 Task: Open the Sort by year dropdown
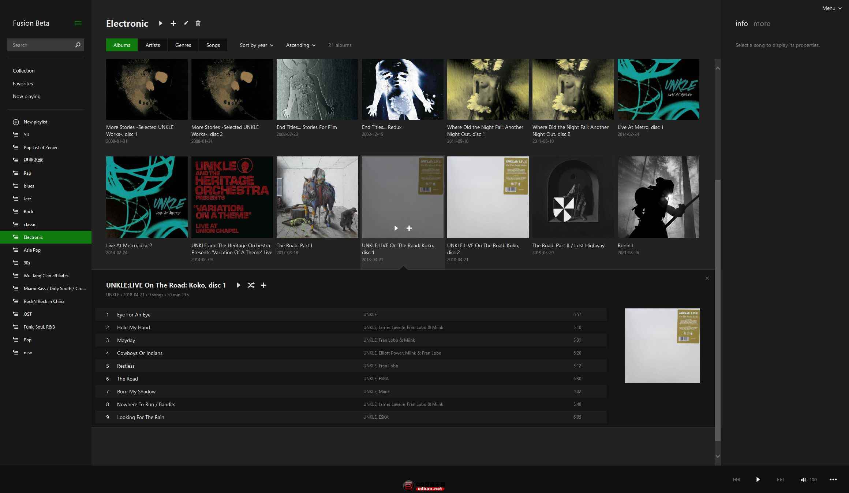257,45
